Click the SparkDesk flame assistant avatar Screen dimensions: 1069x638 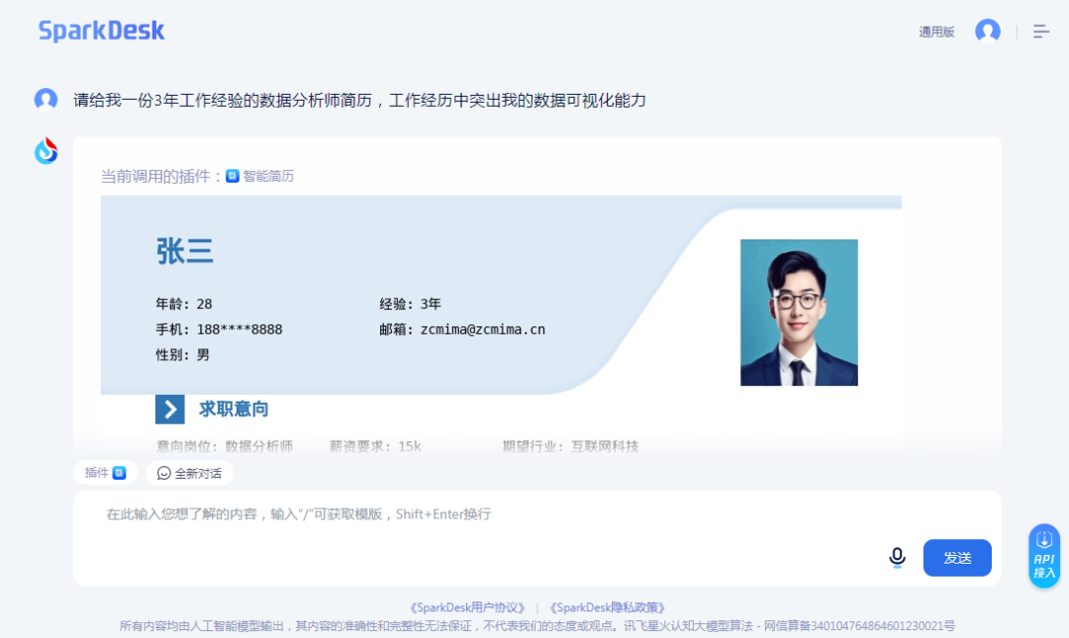47,151
